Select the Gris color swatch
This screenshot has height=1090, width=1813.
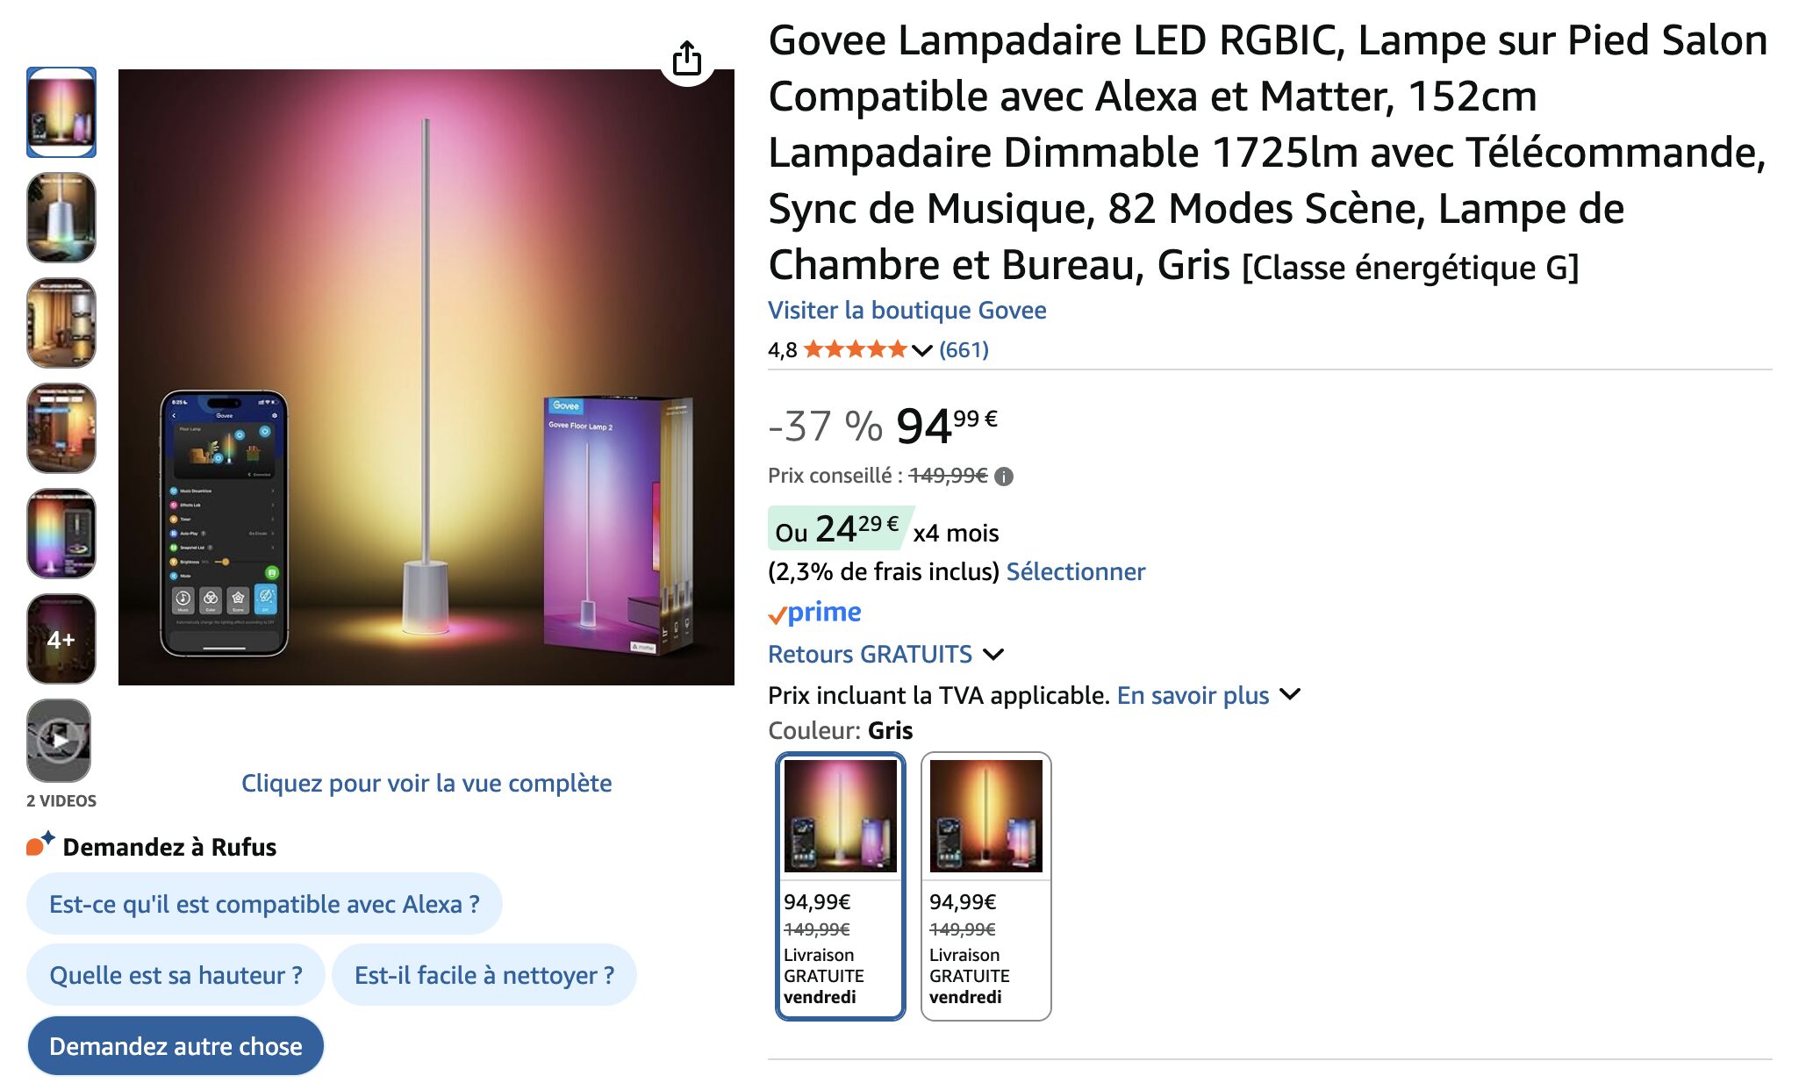click(x=840, y=886)
